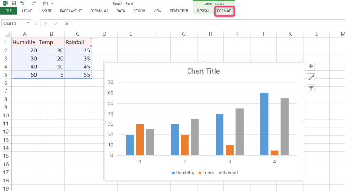Viewport: 345px width, 191px height.
Task: Click the vertical axis label 70
Action: (110, 82)
